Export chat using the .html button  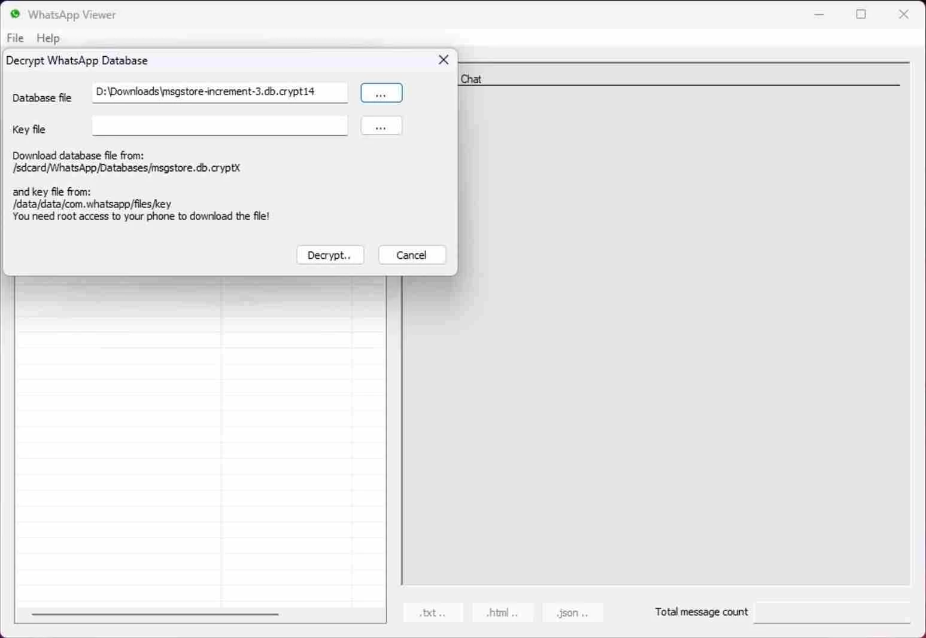[502, 612]
